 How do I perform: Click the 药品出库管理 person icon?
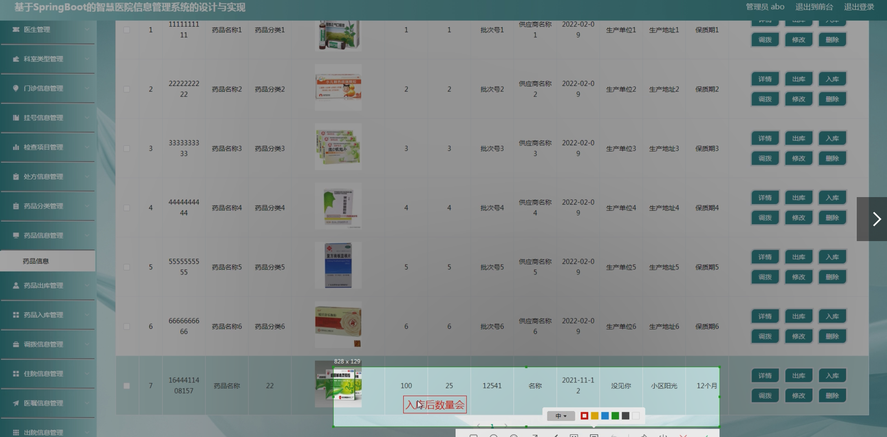(x=16, y=285)
